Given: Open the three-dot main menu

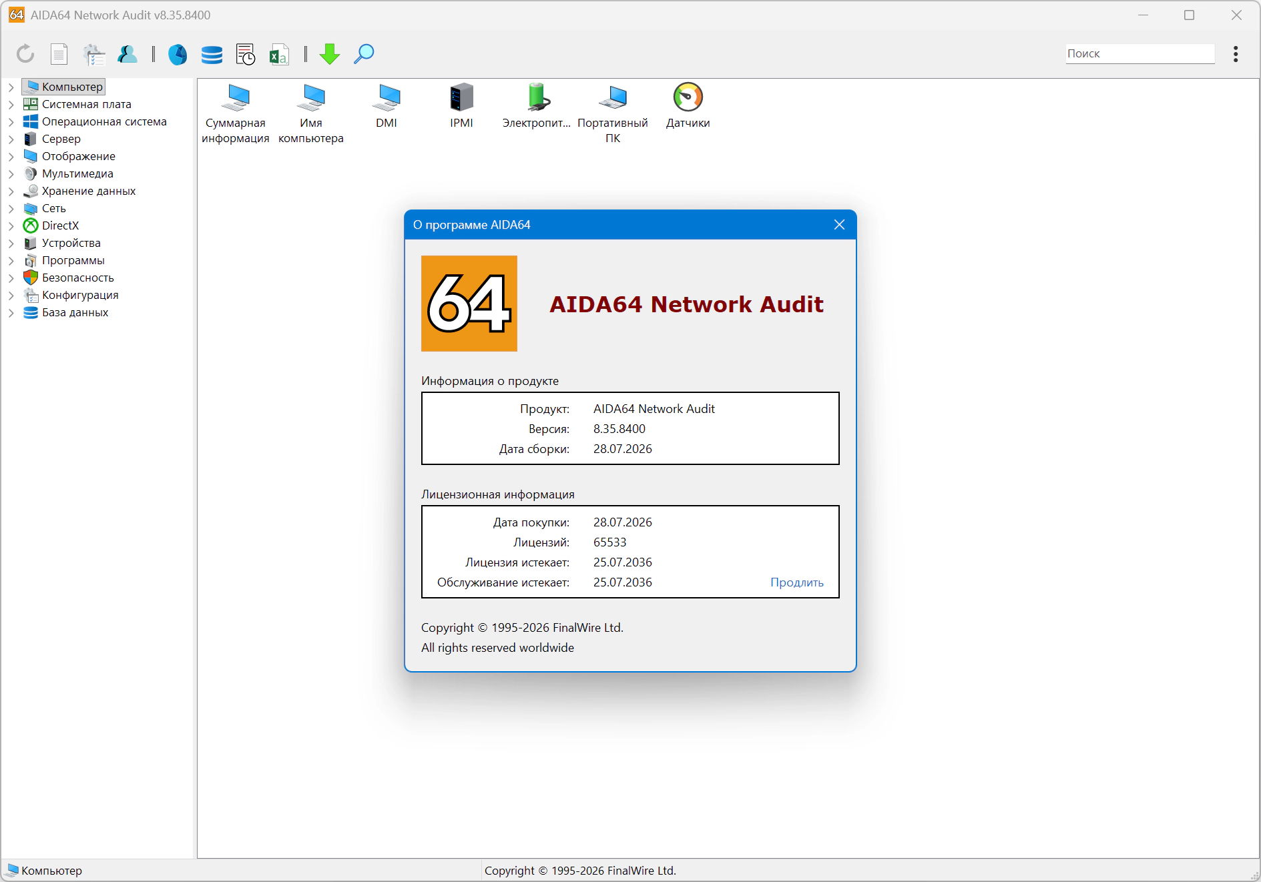Looking at the screenshot, I should tap(1236, 54).
